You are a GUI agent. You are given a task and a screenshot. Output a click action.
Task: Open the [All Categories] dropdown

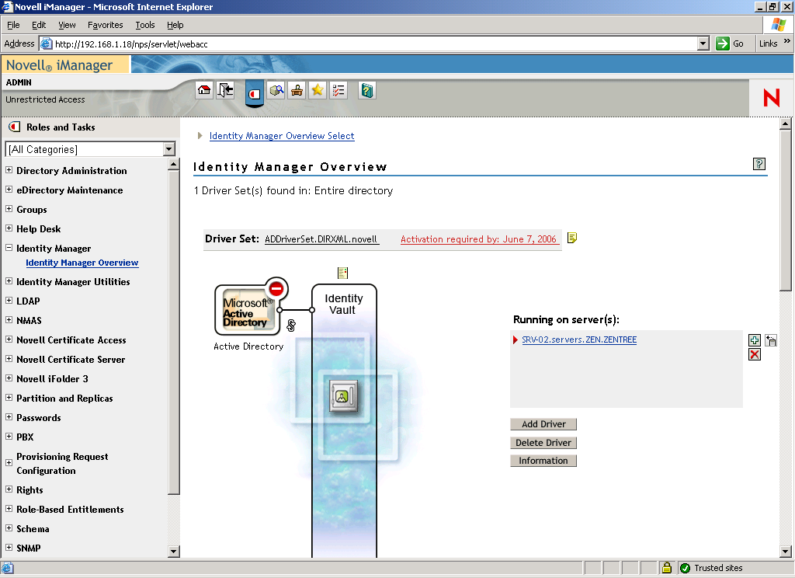click(x=169, y=149)
